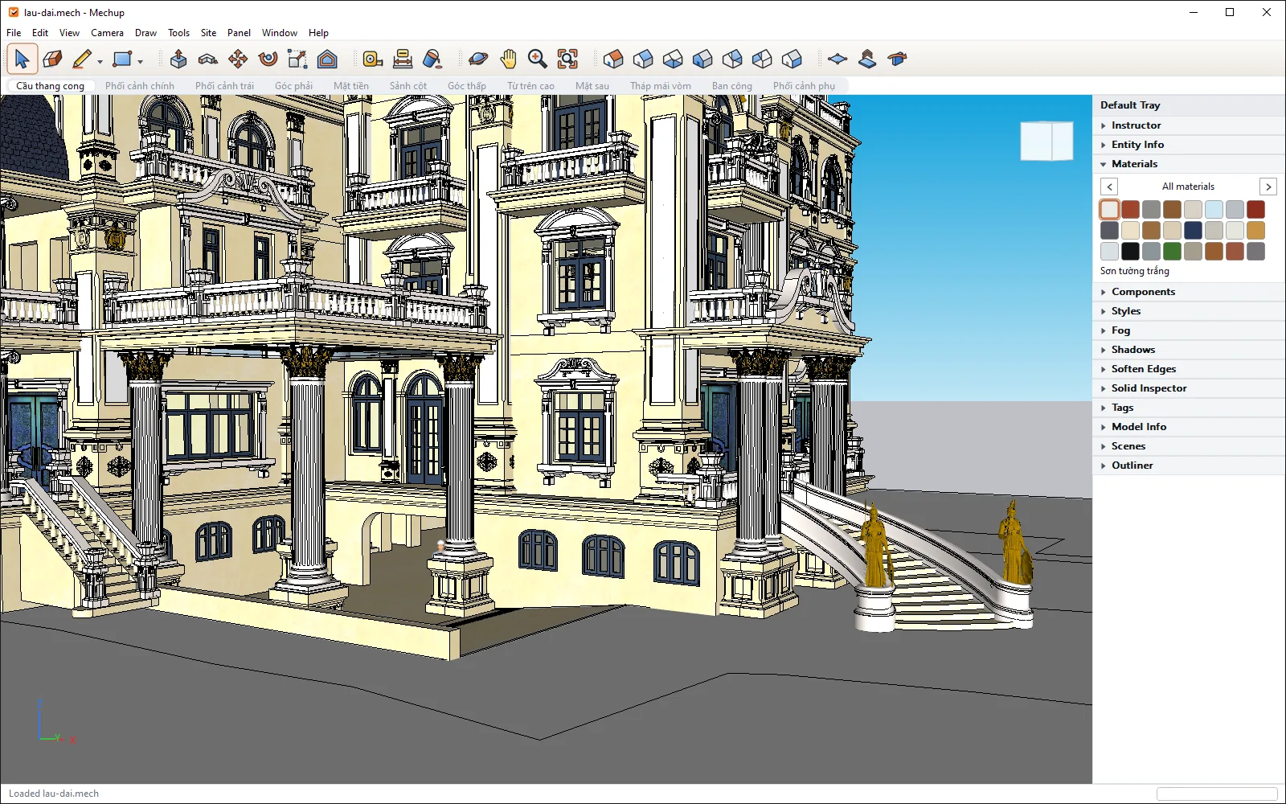The height and width of the screenshot is (804, 1286).
Task: Go to previous materials collection
Action: coord(1109,187)
